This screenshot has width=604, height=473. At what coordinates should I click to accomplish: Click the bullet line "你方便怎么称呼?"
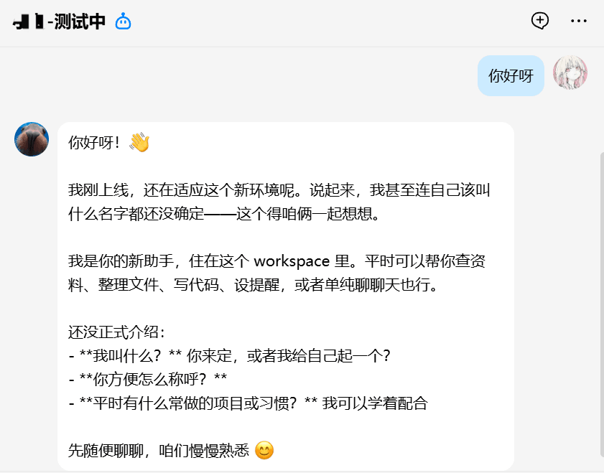click(148, 380)
